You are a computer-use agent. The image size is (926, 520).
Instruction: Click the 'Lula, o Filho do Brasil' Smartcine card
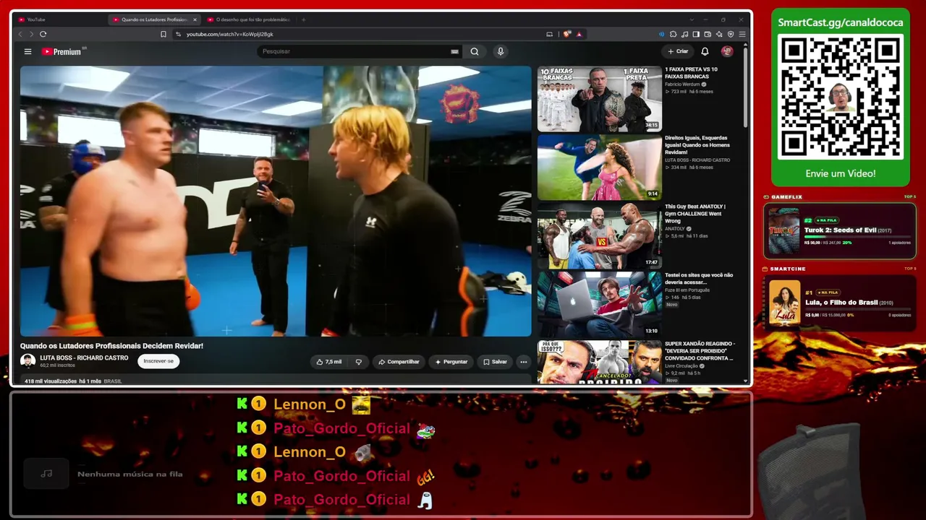pos(840,303)
